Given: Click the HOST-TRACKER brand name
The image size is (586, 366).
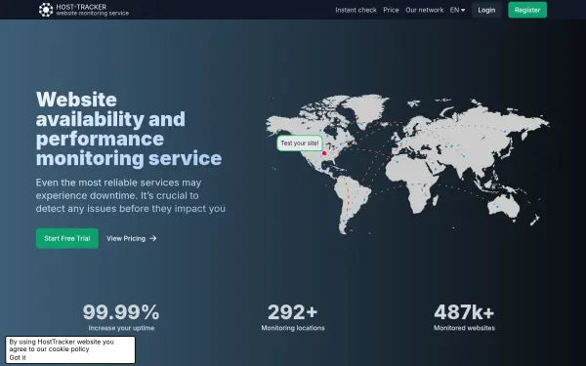Looking at the screenshot, I should click(x=81, y=7).
